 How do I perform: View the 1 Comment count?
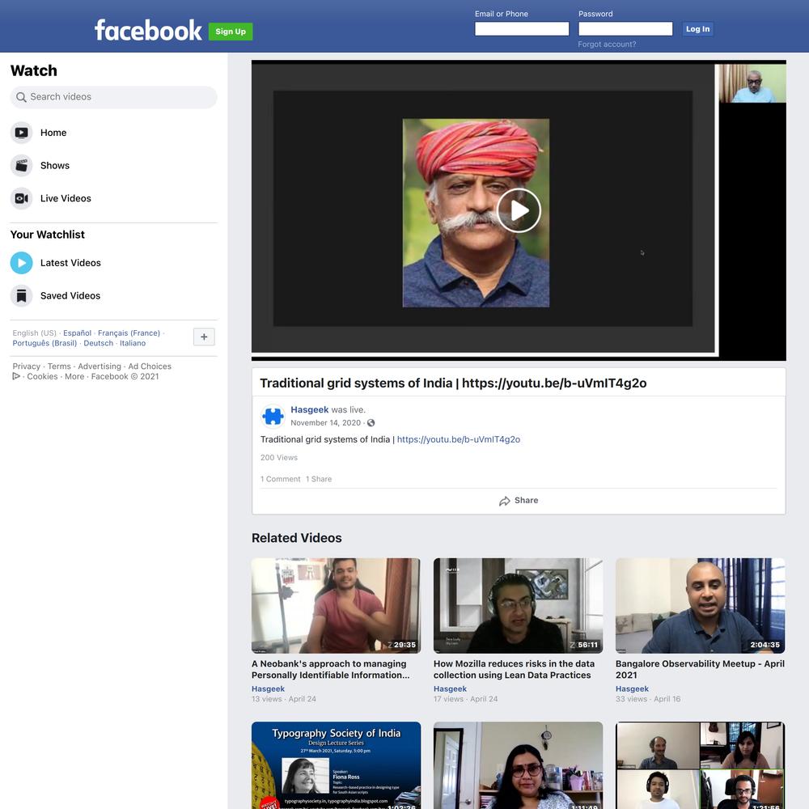(281, 479)
